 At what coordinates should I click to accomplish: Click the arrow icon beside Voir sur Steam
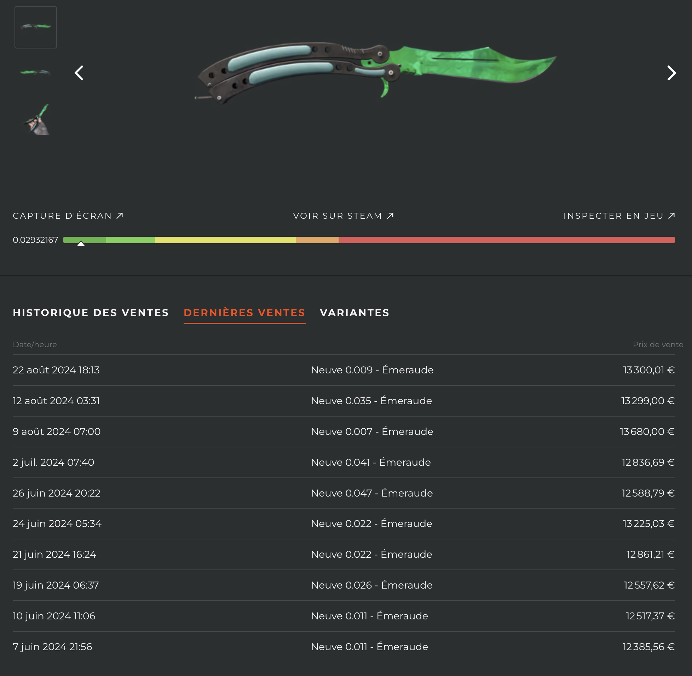390,216
